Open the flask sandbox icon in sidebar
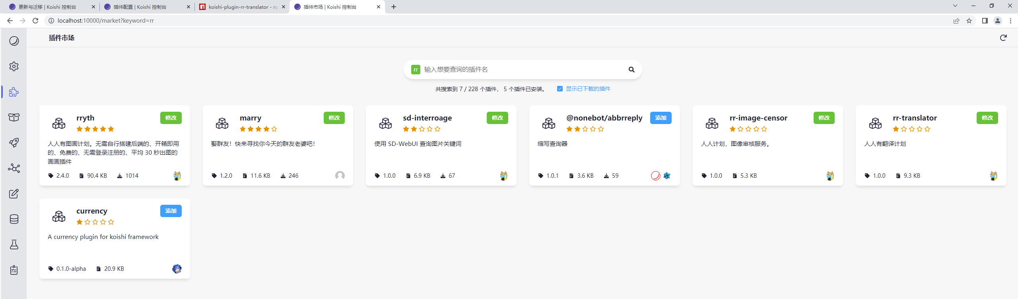1018x299 pixels. point(14,245)
